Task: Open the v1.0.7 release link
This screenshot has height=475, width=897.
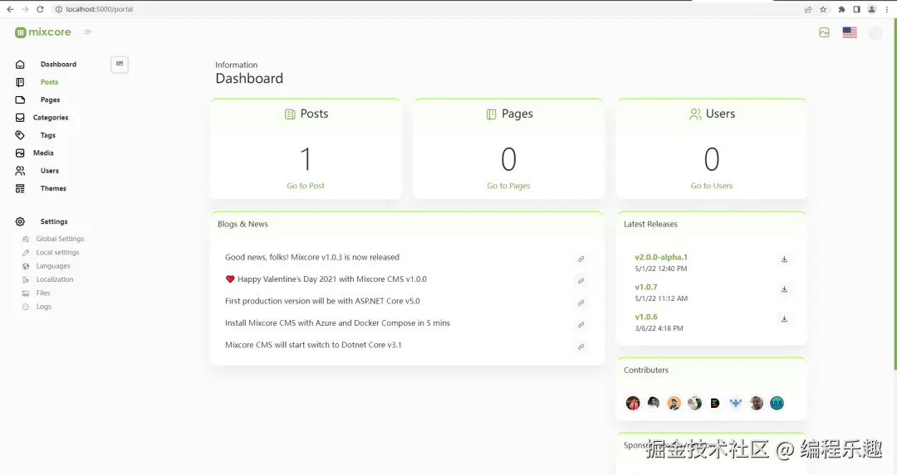Action: pyautogui.click(x=646, y=287)
